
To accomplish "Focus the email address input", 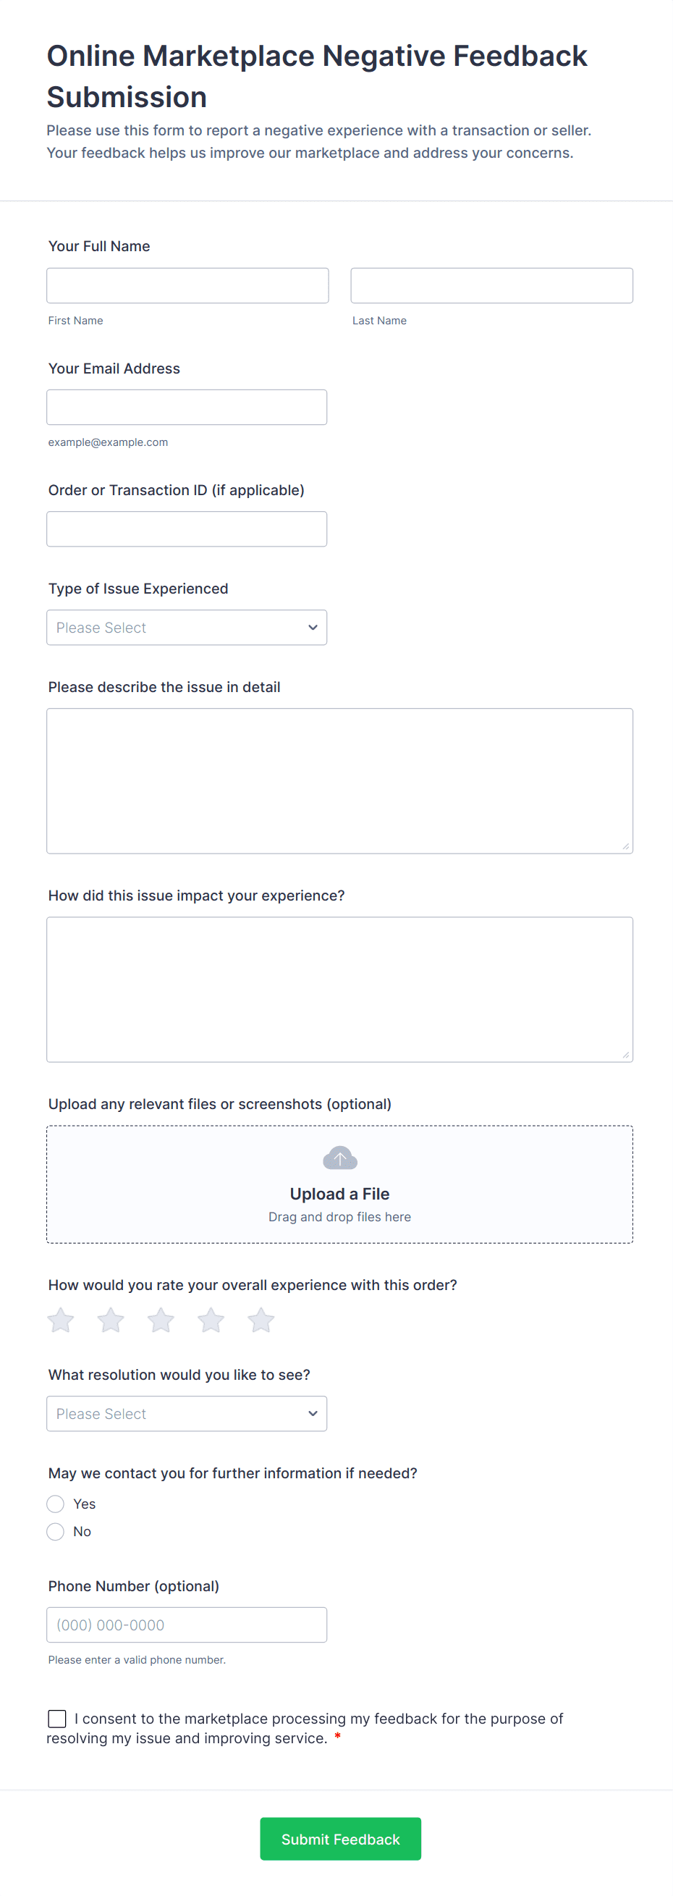I will pyautogui.click(x=187, y=408).
